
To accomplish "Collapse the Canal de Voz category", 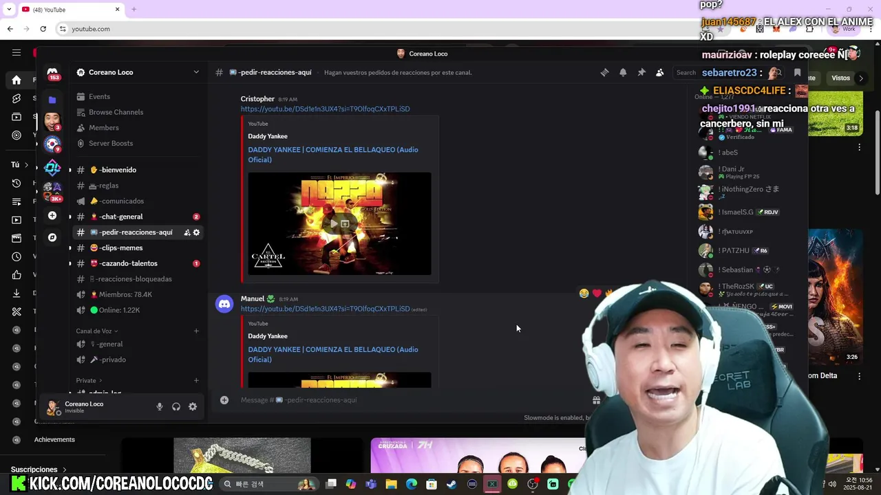I will click(97, 331).
